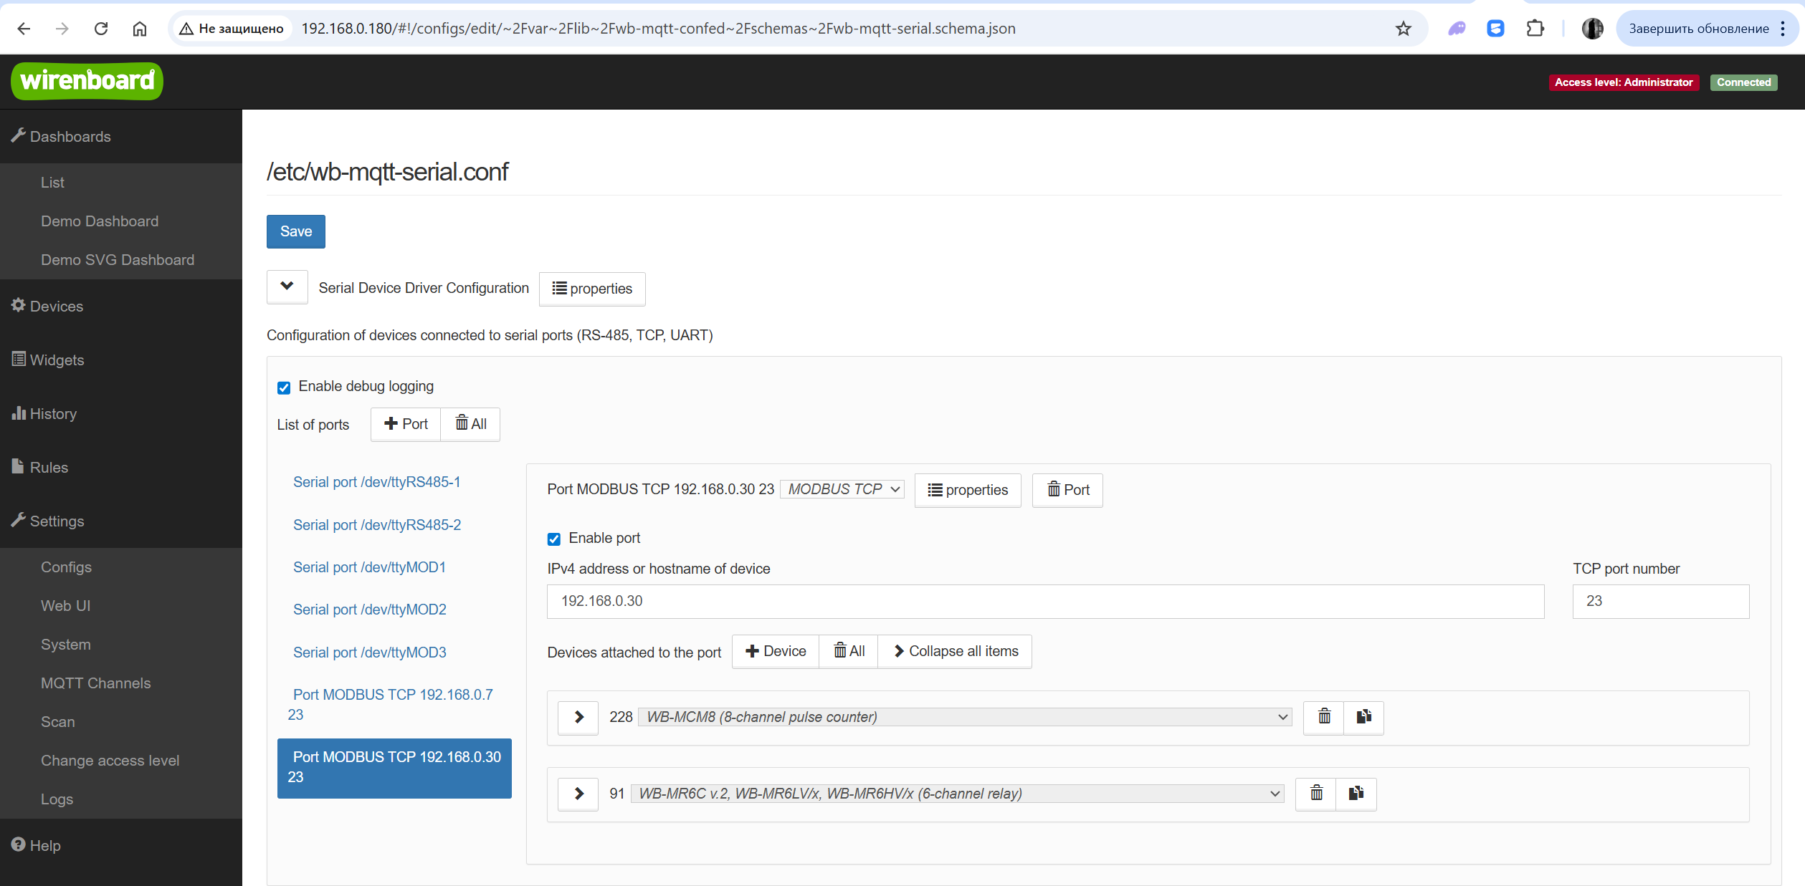The image size is (1805, 886).
Task: Open the MODBUS TCP port type dropdown
Action: [842, 489]
